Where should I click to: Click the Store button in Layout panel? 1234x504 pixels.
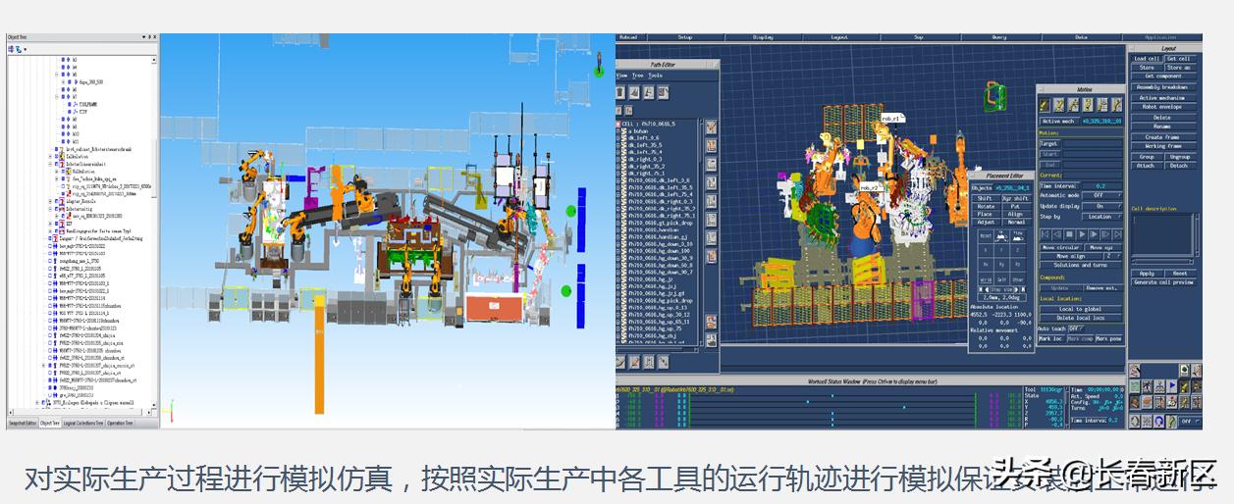click(x=1147, y=68)
